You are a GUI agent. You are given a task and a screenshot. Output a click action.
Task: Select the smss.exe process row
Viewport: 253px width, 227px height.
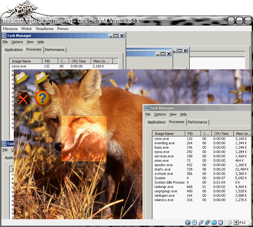point(202,160)
